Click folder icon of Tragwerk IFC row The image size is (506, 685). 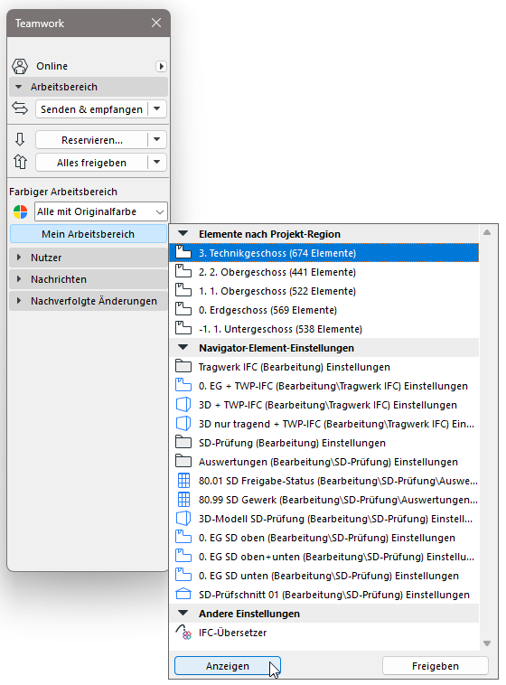[183, 366]
